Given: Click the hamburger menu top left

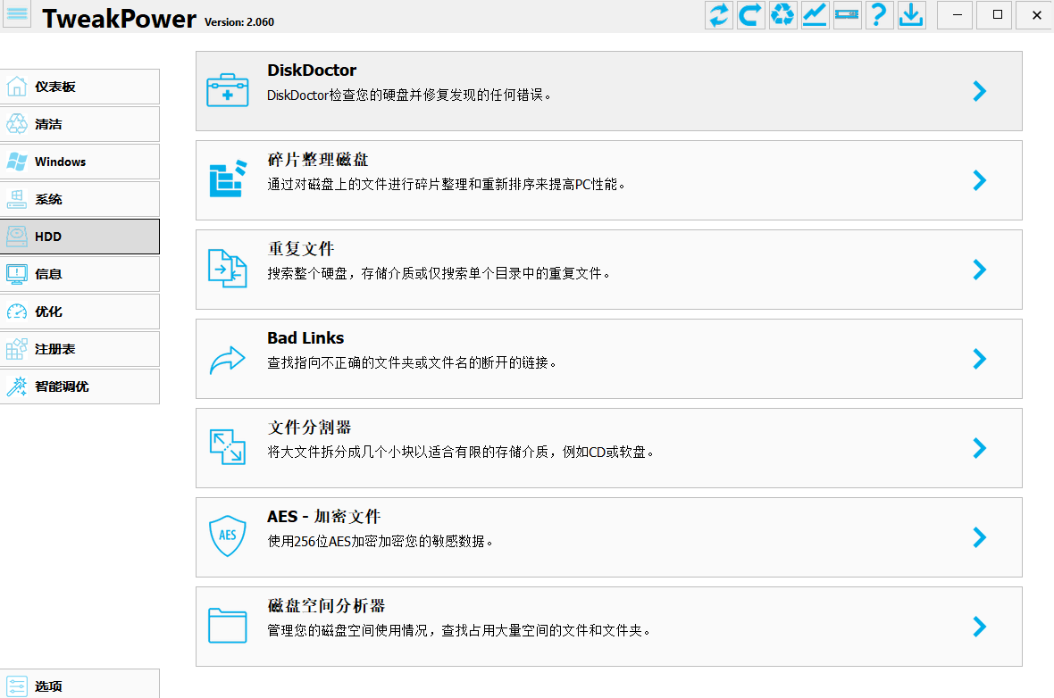Looking at the screenshot, I should click(x=17, y=14).
